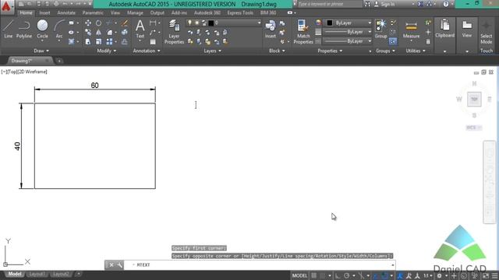Toggle polar tracking in status bar
The width and height of the screenshot is (499, 280).
(x=346, y=275)
